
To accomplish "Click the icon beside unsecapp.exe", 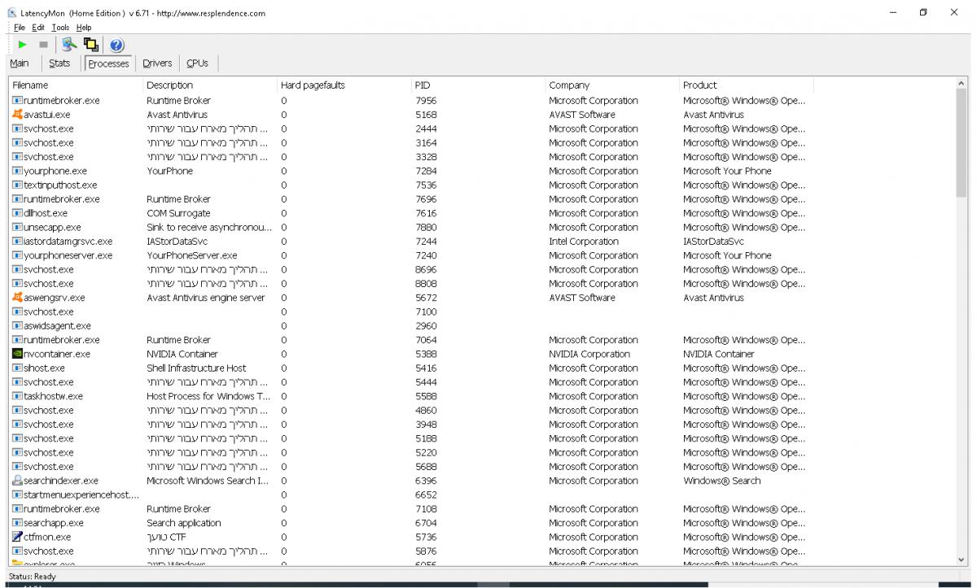I will pos(18,227).
